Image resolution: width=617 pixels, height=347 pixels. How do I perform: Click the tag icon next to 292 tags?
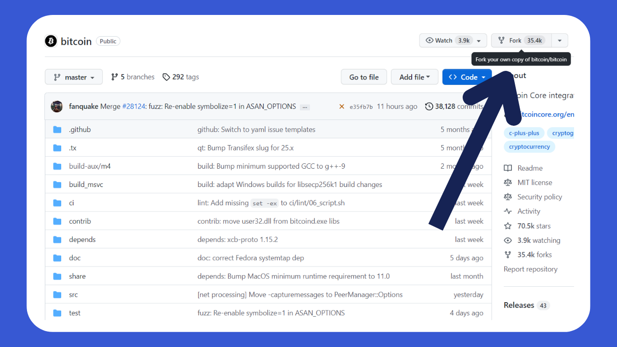[x=166, y=77]
